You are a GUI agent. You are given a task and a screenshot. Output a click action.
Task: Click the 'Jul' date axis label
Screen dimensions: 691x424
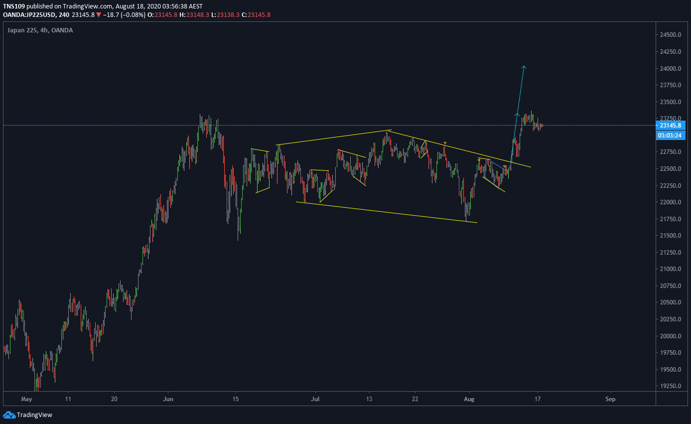[x=315, y=399]
